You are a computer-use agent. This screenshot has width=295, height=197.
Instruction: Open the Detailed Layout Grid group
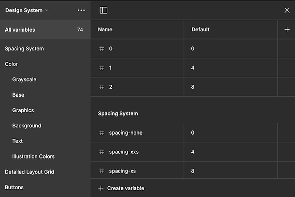click(30, 172)
